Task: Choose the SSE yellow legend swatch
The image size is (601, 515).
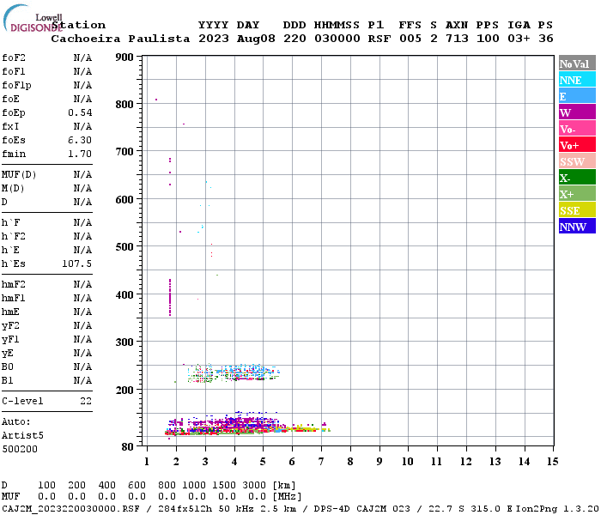Action: (577, 210)
